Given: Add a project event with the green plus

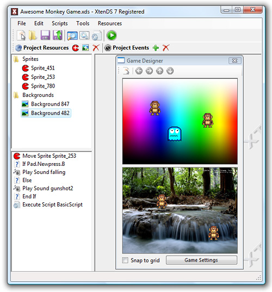Looking at the screenshot, I should coord(156,48).
